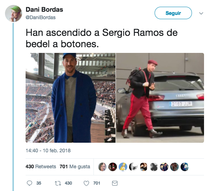Click the tweet text about Sergio Ramos
209x191 pixels.
click(x=102, y=38)
